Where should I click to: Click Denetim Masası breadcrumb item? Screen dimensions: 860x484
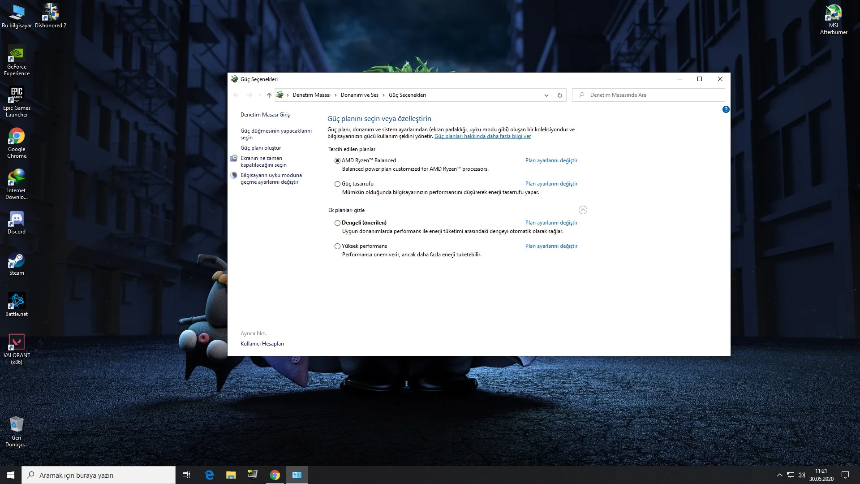pyautogui.click(x=311, y=95)
